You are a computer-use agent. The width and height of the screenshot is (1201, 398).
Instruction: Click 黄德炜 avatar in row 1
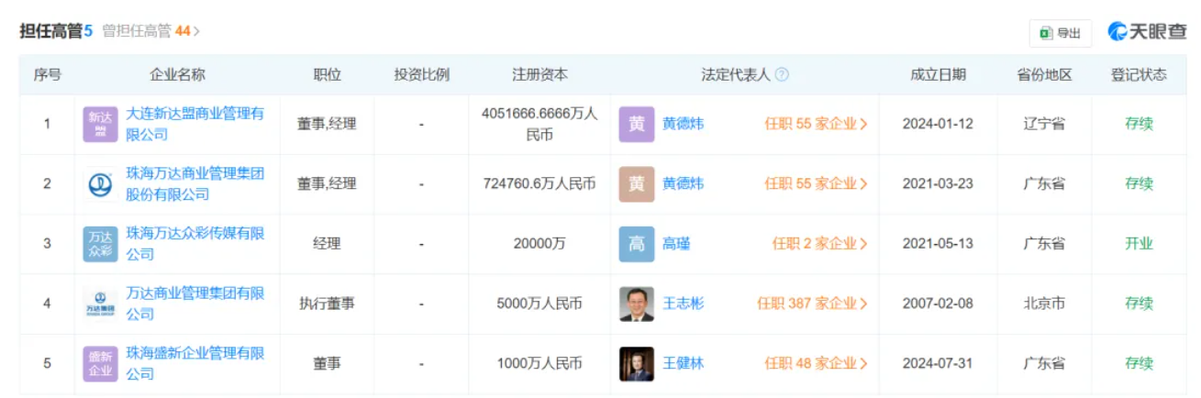637,124
